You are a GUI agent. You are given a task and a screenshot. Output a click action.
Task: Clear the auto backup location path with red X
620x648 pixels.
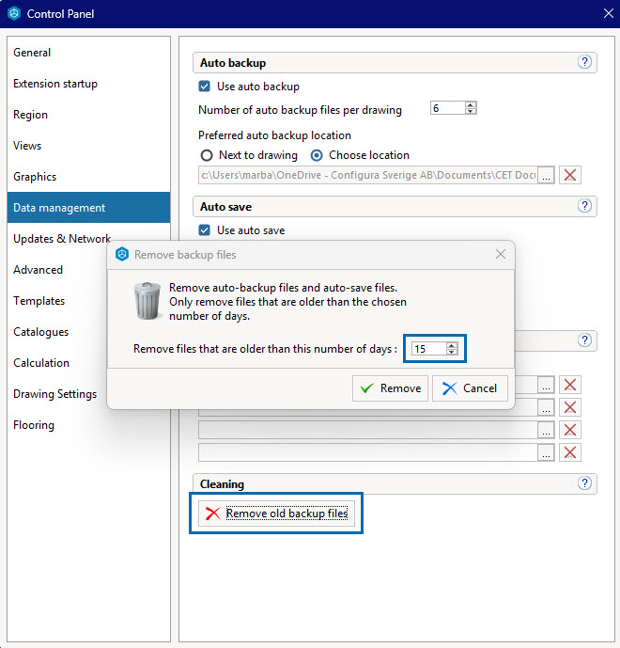(570, 175)
